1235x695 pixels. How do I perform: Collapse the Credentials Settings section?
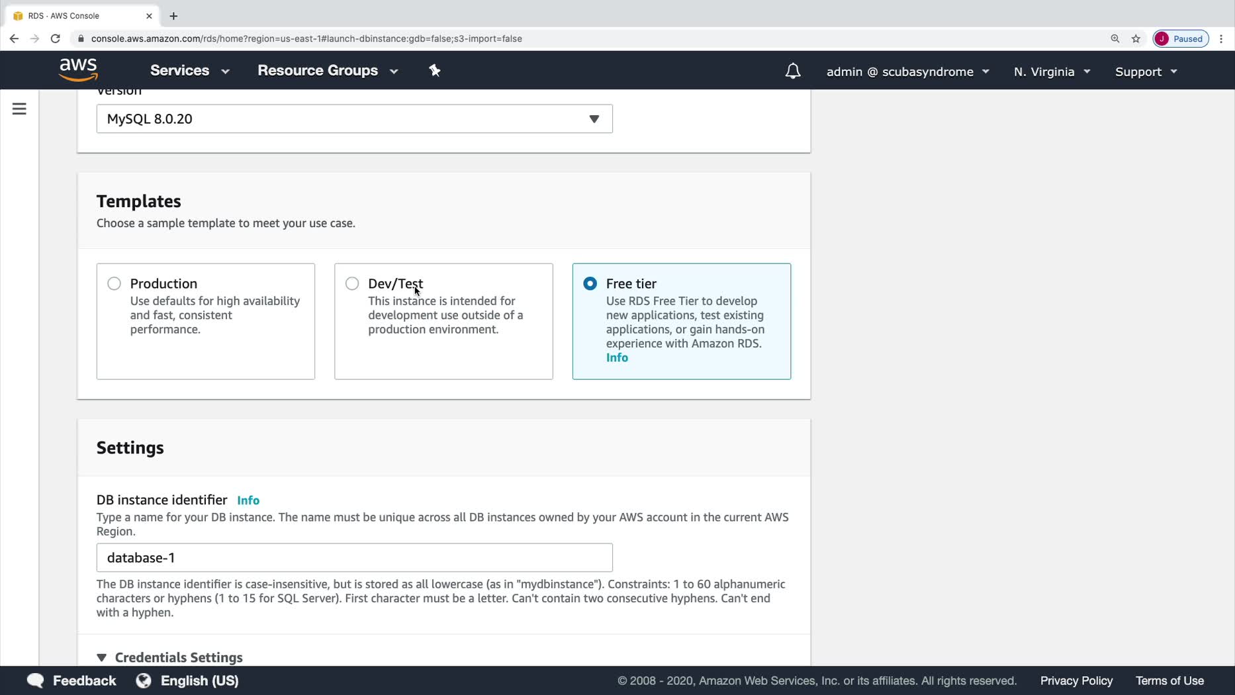170,657
